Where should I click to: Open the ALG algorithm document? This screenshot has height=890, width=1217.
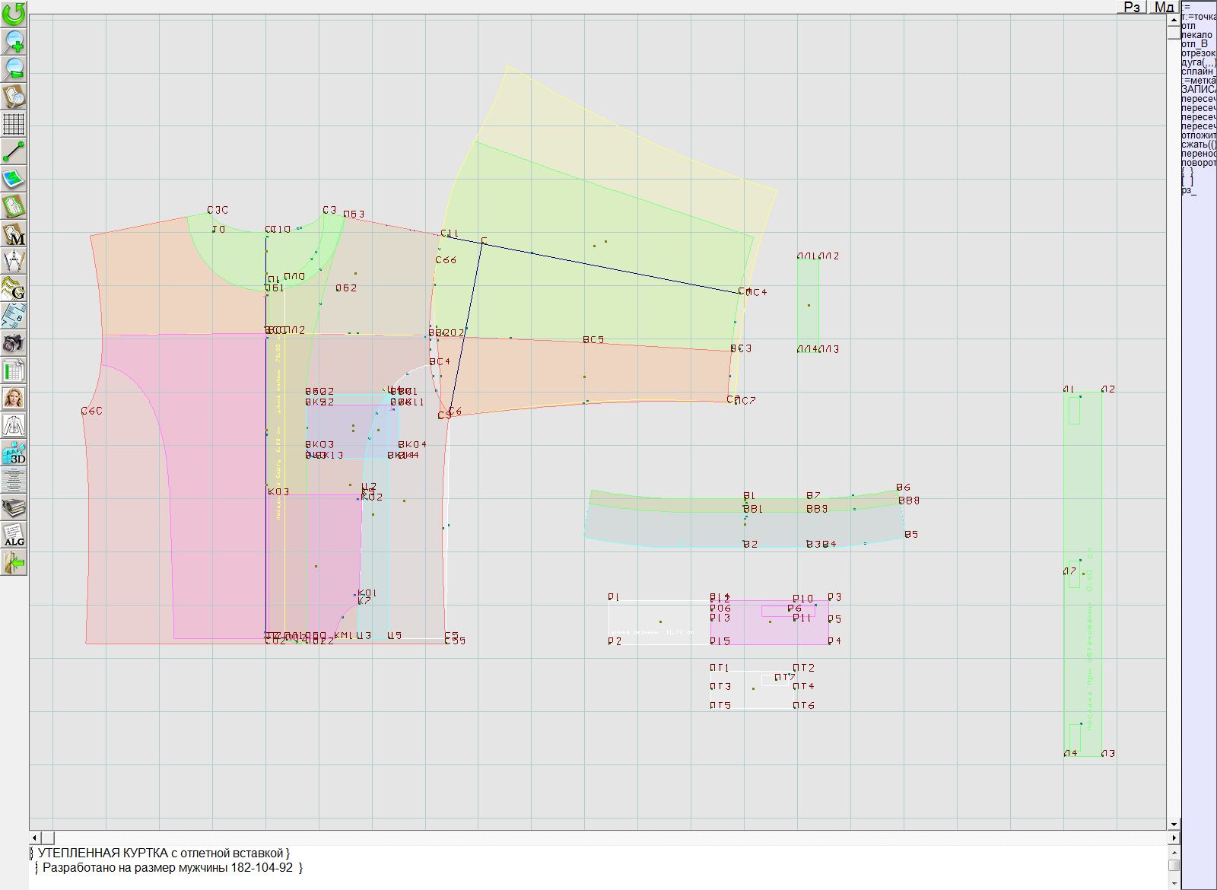(14, 536)
